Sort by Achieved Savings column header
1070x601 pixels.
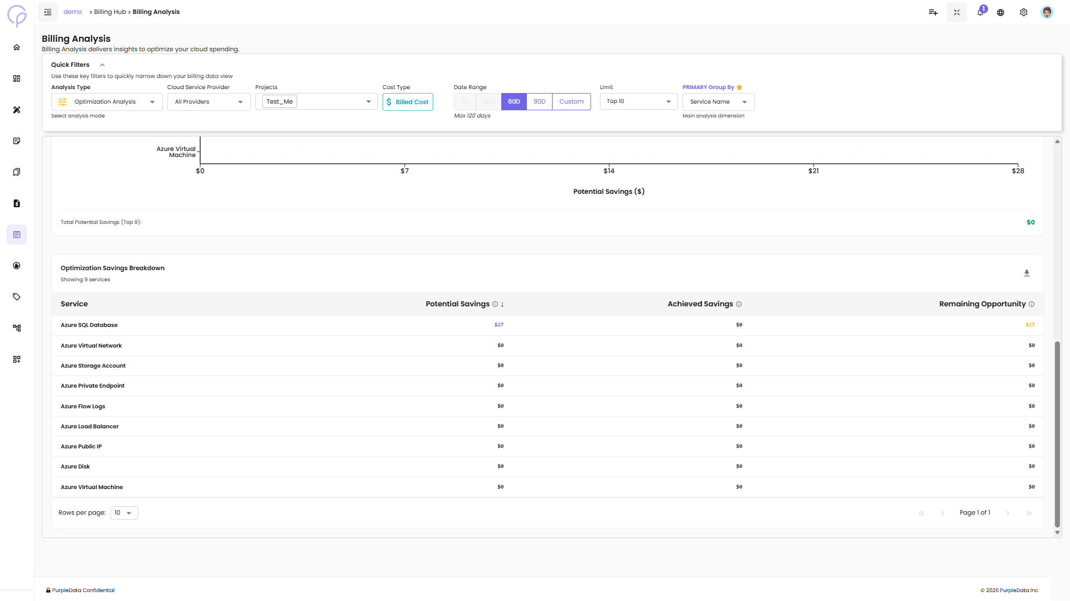coord(700,304)
